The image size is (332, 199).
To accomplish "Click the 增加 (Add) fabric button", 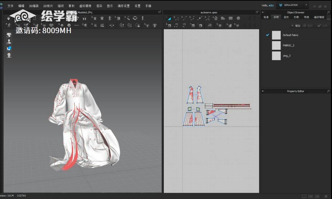I will coord(296,26).
